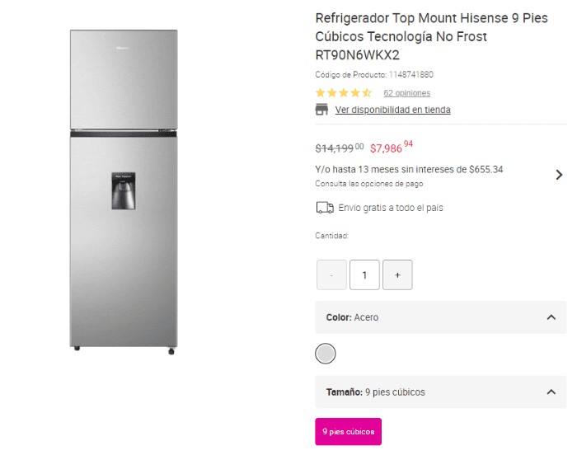
Task: Click the Envío gratis a todo el país text
Action: coord(391,208)
